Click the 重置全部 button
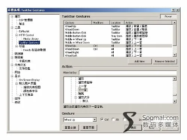Image resolution: width=187 pixels, height=140 pixels. tap(70, 128)
